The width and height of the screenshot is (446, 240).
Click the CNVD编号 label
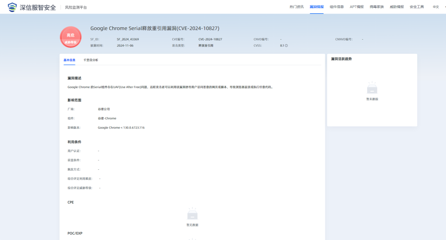point(261,39)
